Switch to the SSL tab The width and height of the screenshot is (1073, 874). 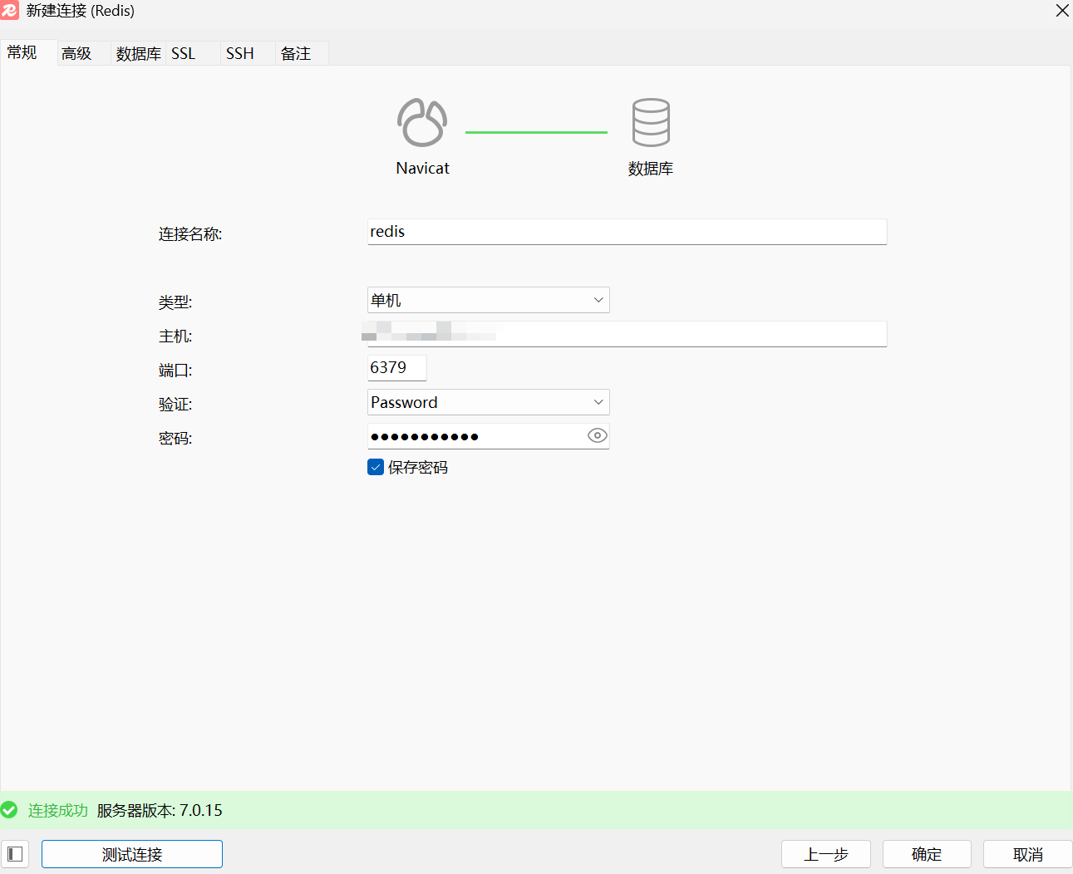184,54
